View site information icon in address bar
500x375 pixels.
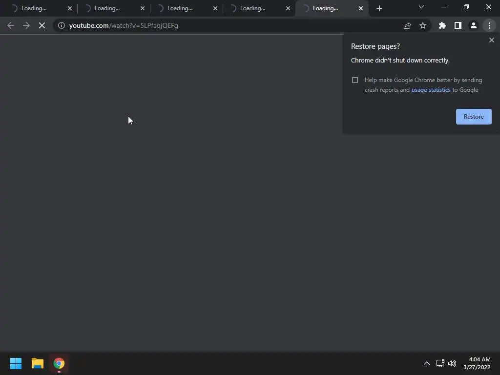[x=61, y=25]
